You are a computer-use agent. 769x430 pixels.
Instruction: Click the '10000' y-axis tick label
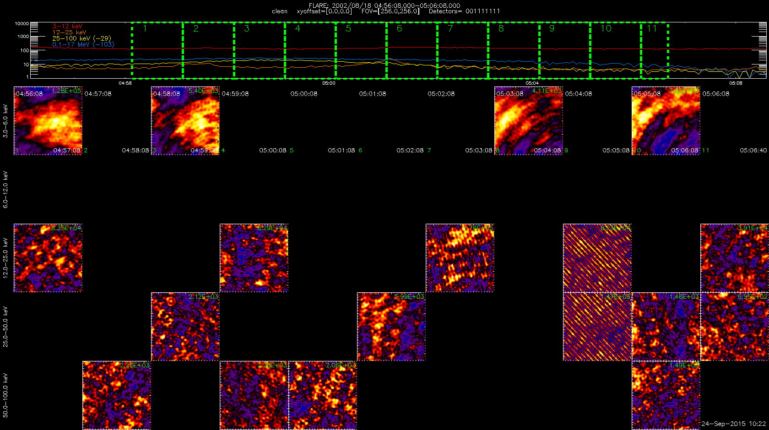coord(22,23)
